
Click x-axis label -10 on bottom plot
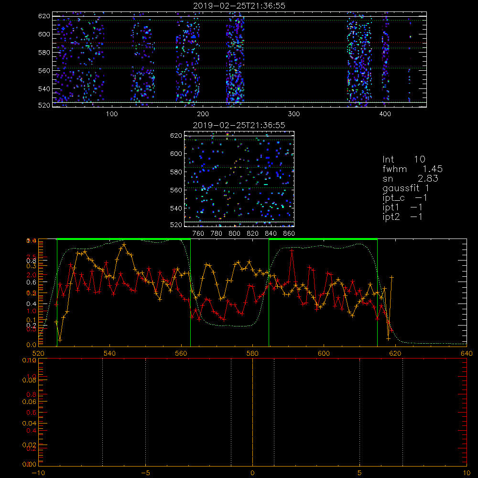point(38,473)
